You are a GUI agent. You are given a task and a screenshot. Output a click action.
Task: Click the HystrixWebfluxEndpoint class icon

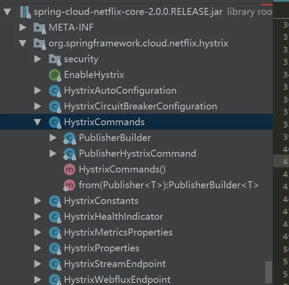pyautogui.click(x=55, y=280)
